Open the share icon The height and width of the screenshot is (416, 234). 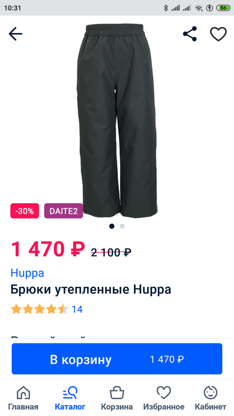[190, 33]
